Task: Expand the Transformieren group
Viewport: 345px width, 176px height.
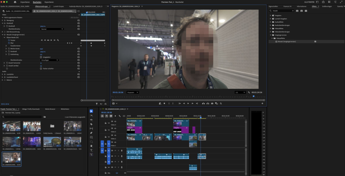Action: 6,46
